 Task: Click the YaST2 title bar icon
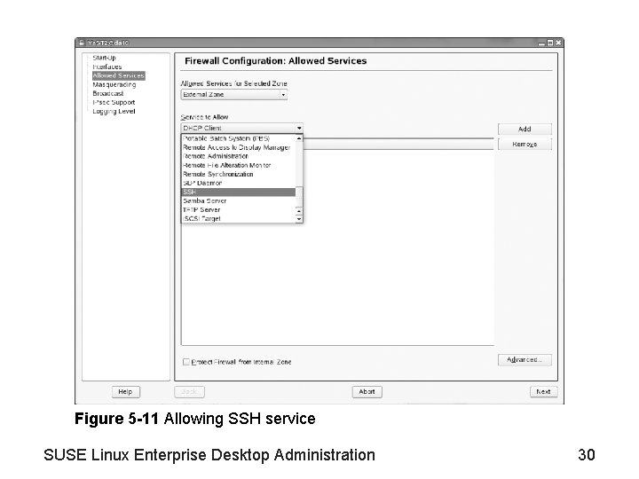[x=82, y=43]
